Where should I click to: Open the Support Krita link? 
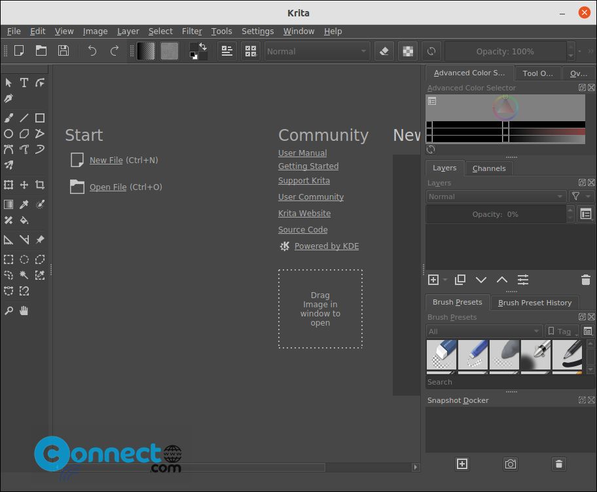tap(304, 181)
